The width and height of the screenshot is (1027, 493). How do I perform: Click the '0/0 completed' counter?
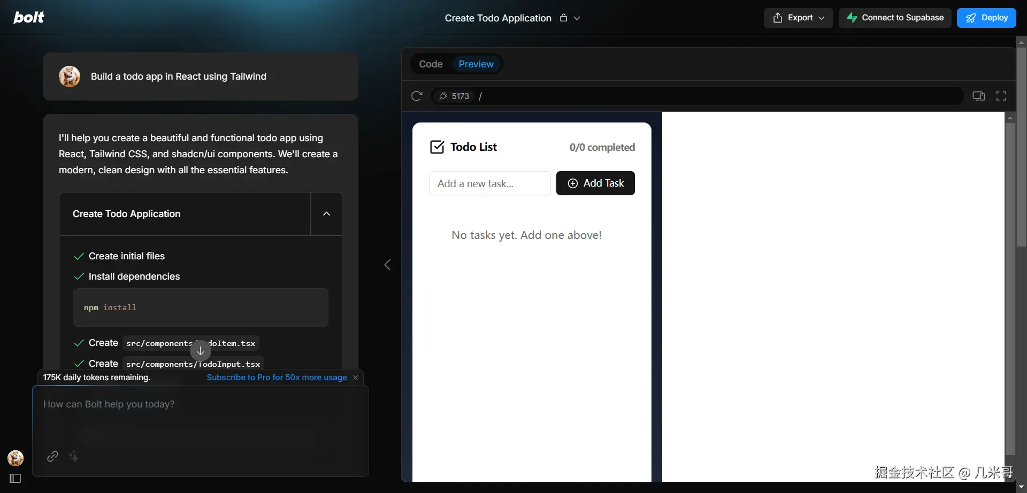point(602,148)
